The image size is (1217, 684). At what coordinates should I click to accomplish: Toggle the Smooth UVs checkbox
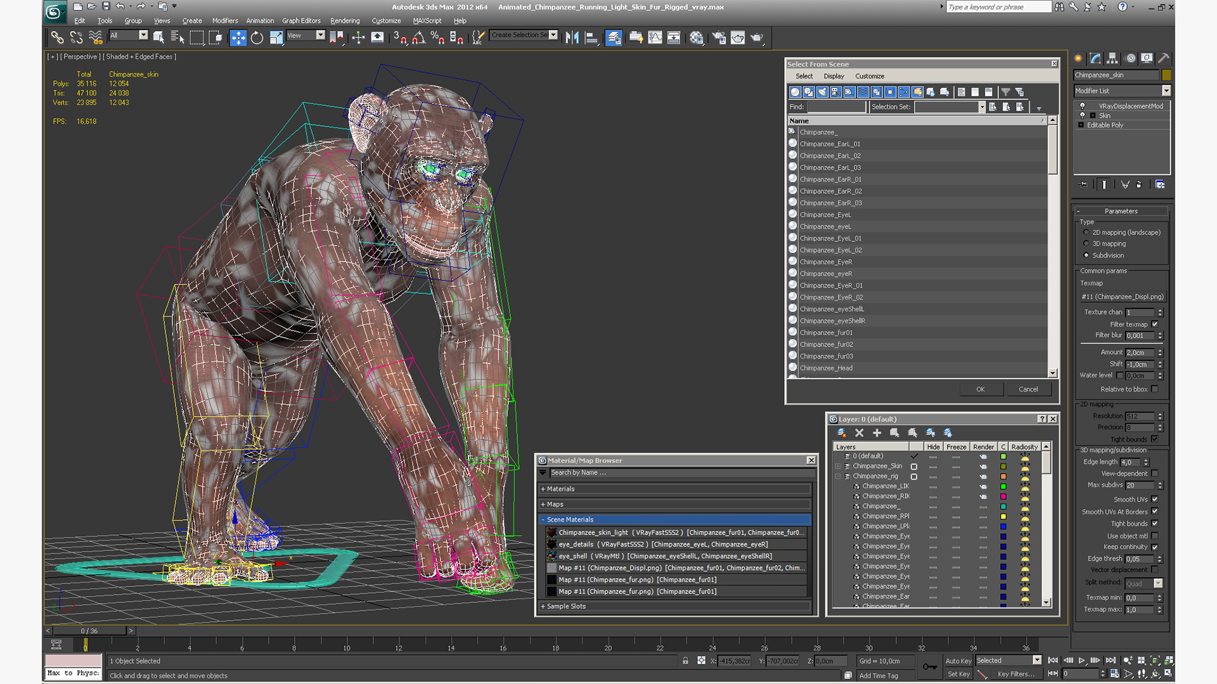1154,499
